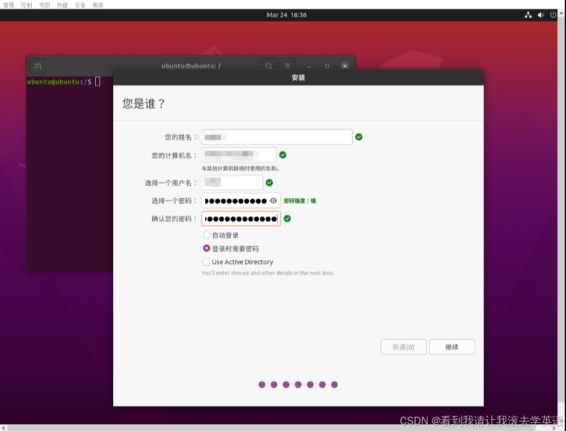Click the green checkmark beside 确认您的密码

[x=287, y=219]
